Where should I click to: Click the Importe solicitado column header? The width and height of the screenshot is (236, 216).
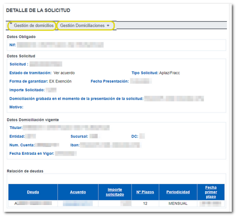coord(115,192)
